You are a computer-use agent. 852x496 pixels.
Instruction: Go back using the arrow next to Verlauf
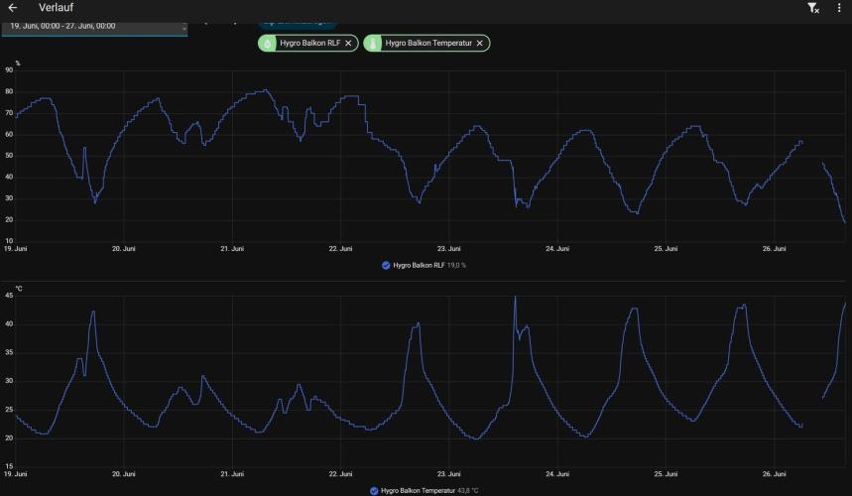point(13,8)
